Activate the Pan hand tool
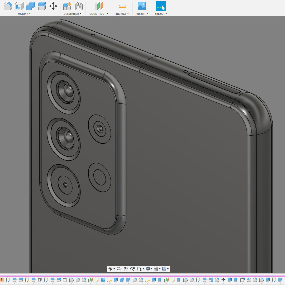 click(x=125, y=269)
